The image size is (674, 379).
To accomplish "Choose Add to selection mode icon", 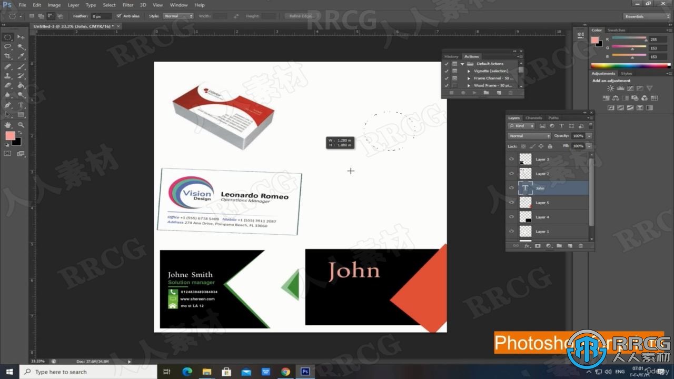I will point(41,16).
